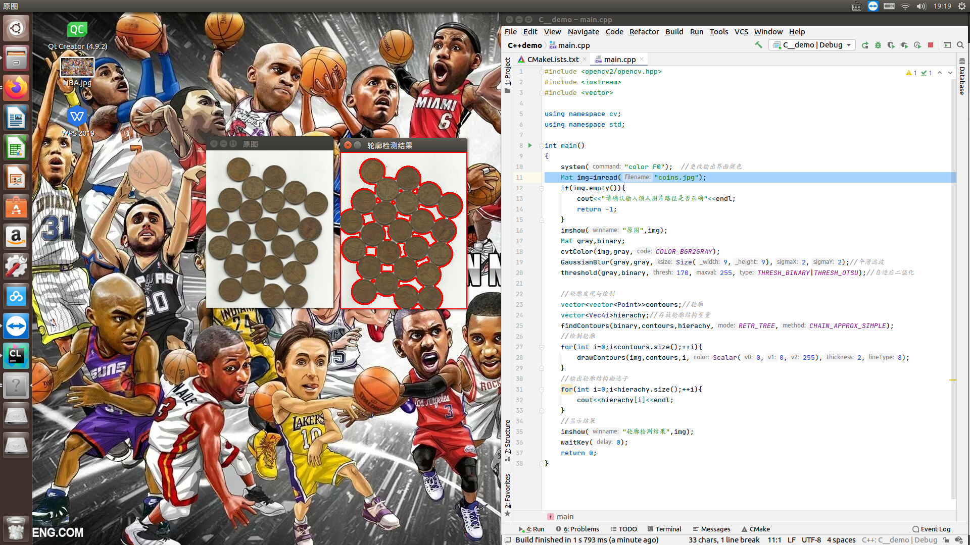This screenshot has height=545, width=970.
Task: Click the run gutter arrow beside main()
Action: coord(530,145)
